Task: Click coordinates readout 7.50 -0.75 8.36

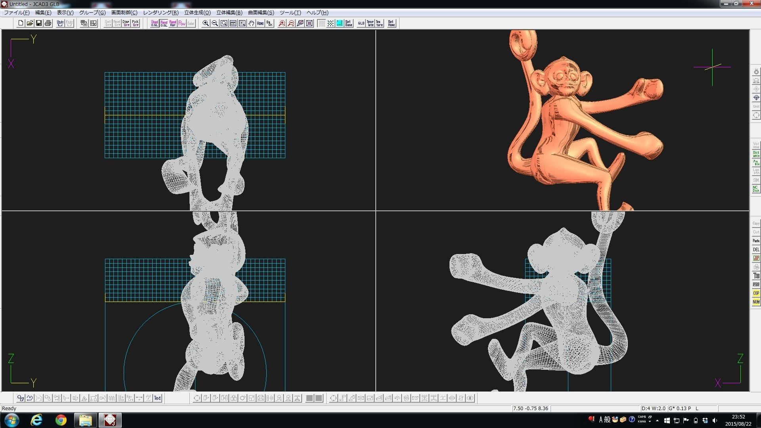Action: [530, 408]
